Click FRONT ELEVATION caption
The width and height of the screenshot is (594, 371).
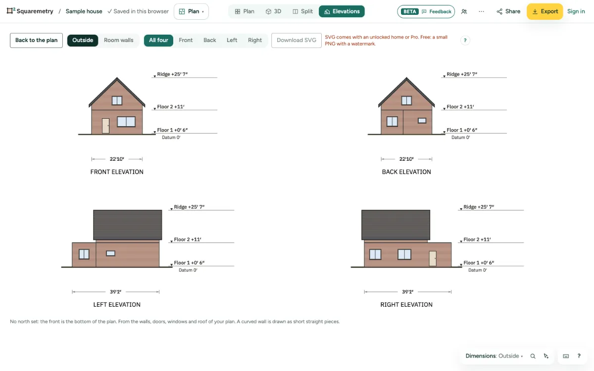pos(117,172)
